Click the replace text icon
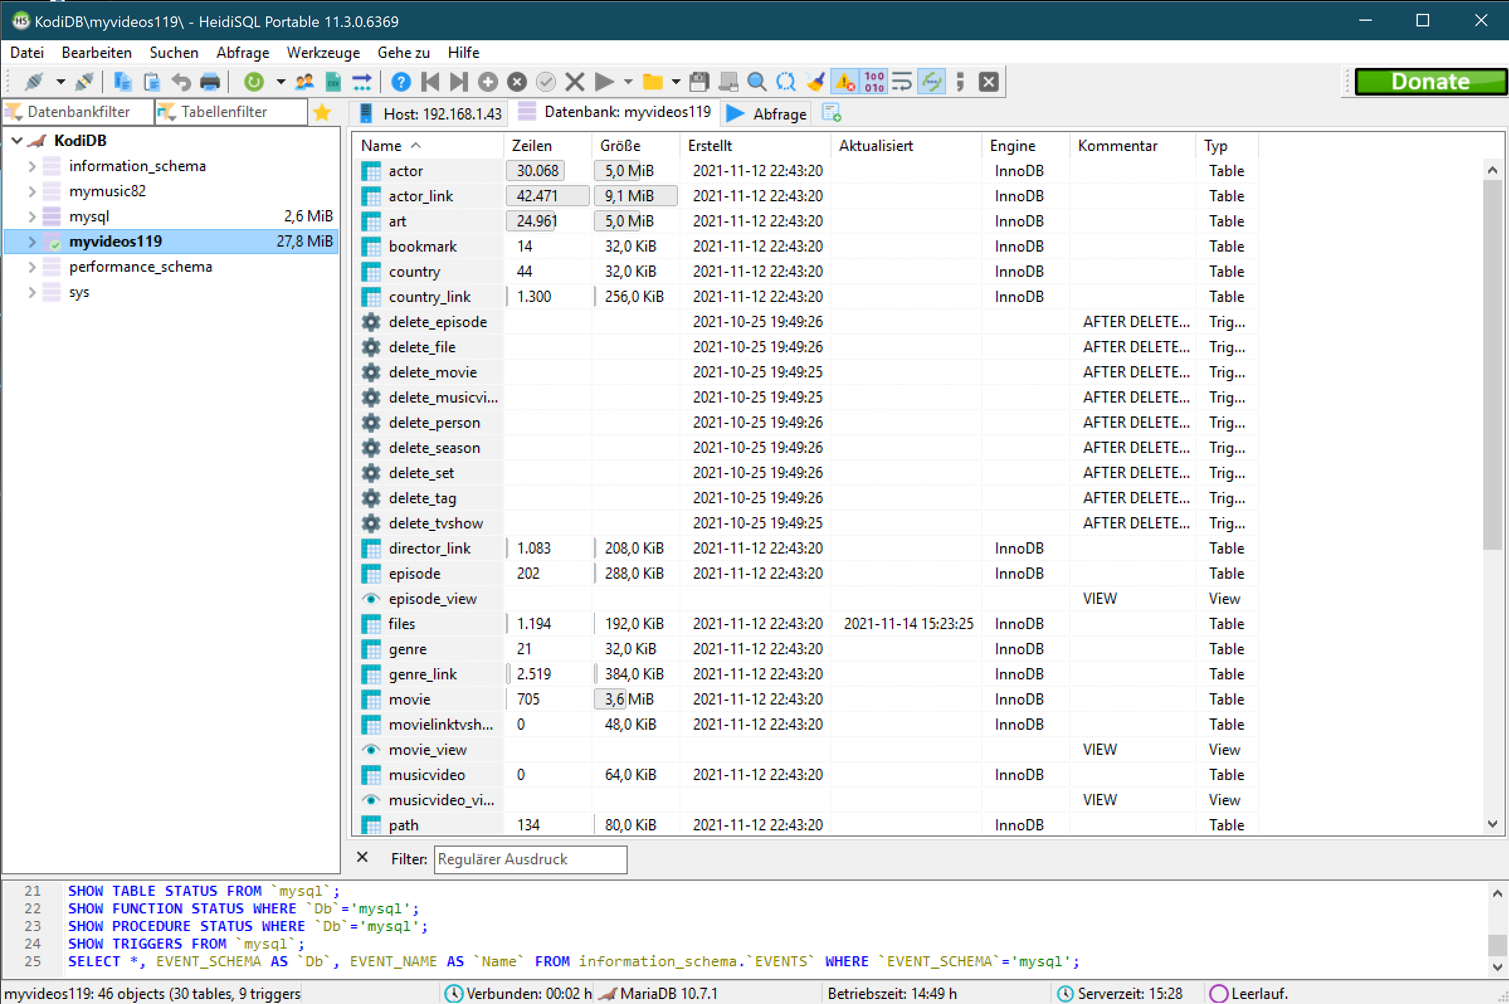1509x1004 pixels. pyautogui.click(x=786, y=82)
